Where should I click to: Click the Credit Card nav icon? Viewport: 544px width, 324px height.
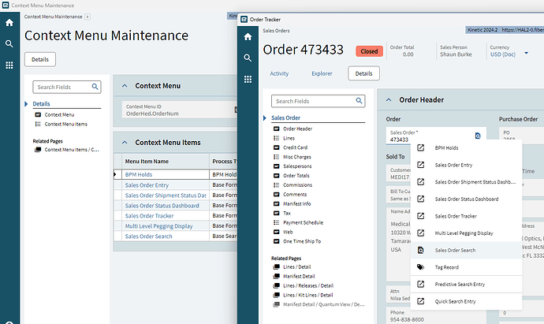tap(276, 147)
